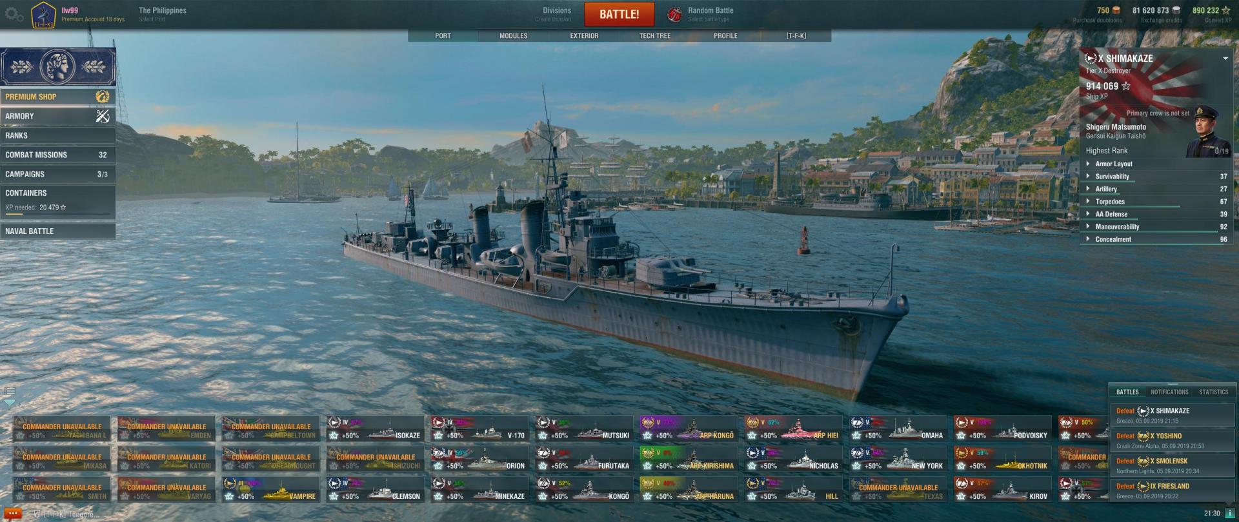The width and height of the screenshot is (1239, 522).
Task: Open the Statistics tab
Action: [1213, 392]
